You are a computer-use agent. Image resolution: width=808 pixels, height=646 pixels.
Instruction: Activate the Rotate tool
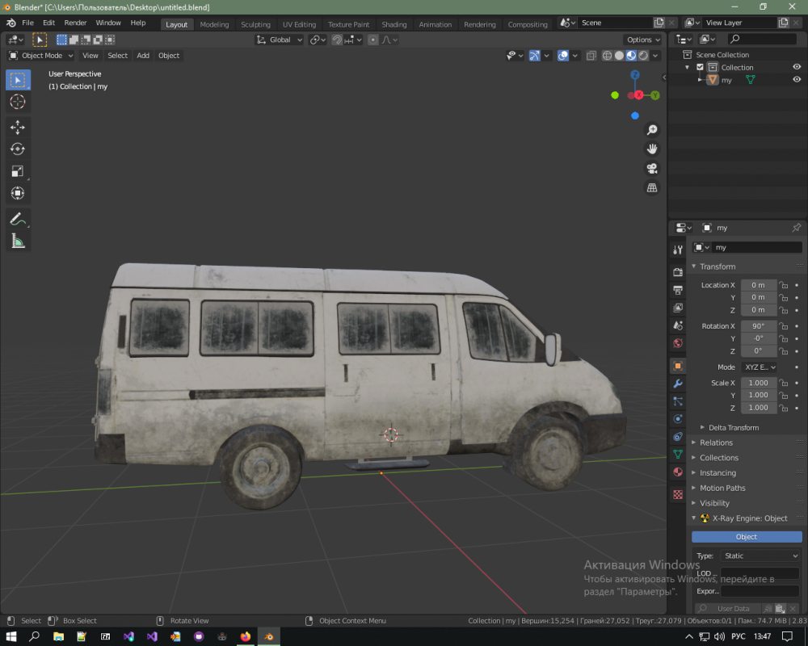point(17,149)
